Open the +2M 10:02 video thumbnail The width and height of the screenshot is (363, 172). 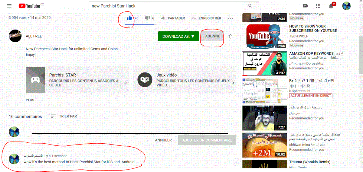click(x=265, y=145)
